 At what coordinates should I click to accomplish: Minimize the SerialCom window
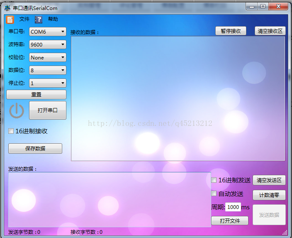tap(252, 7)
